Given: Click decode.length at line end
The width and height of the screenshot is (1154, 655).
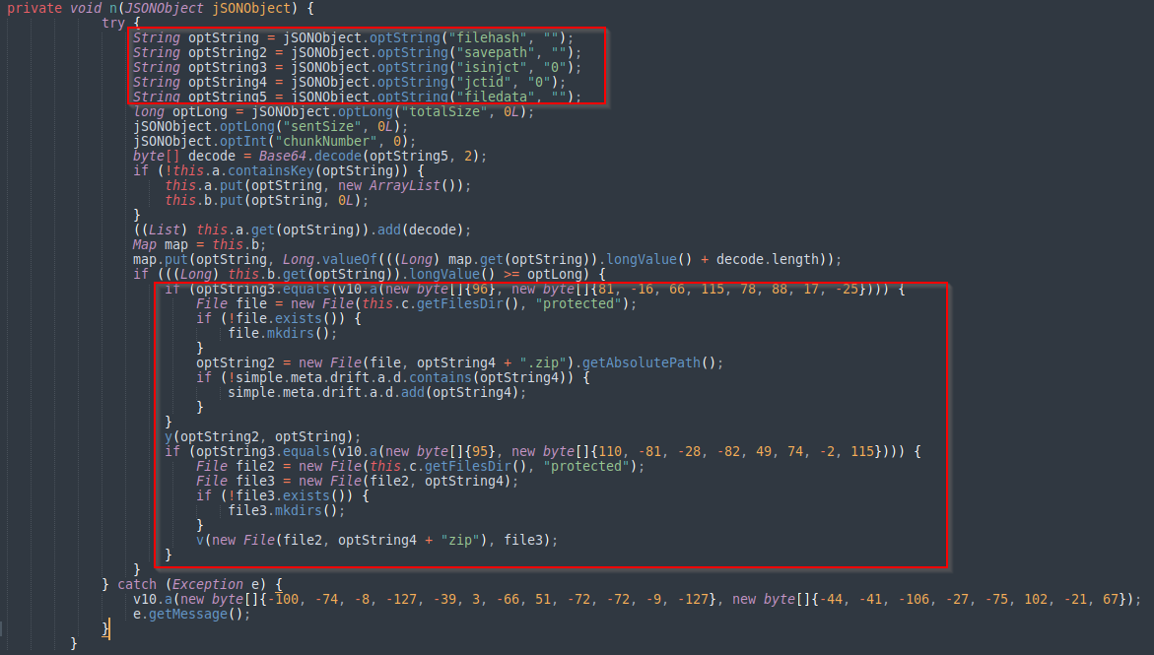Looking at the screenshot, I should [768, 258].
